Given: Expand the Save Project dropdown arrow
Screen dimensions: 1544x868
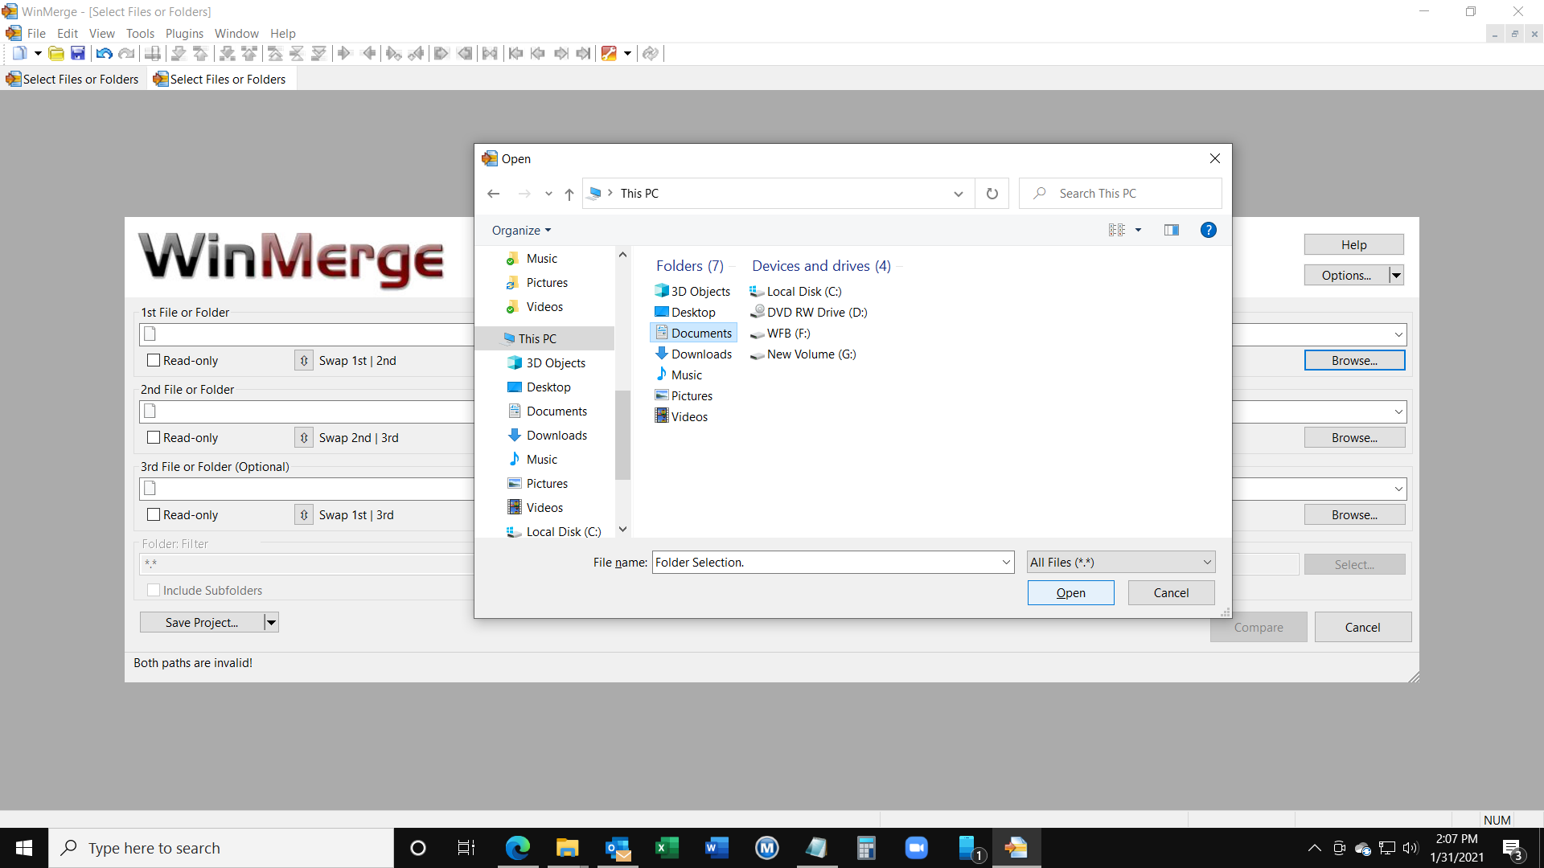Looking at the screenshot, I should pos(270,621).
